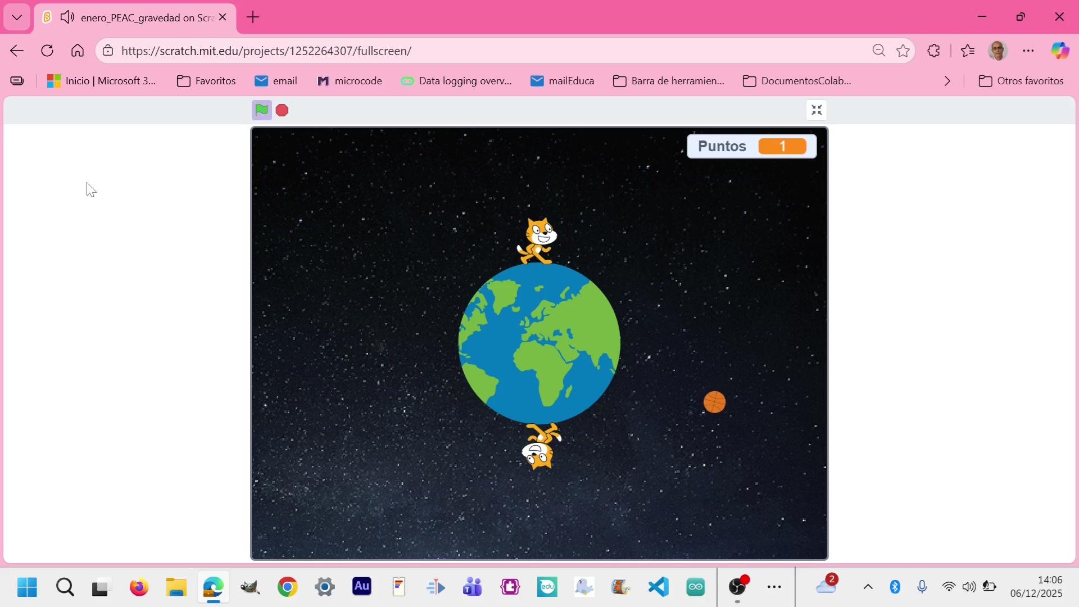
Task: Open Copilot from the toolbar
Action: point(1060,51)
